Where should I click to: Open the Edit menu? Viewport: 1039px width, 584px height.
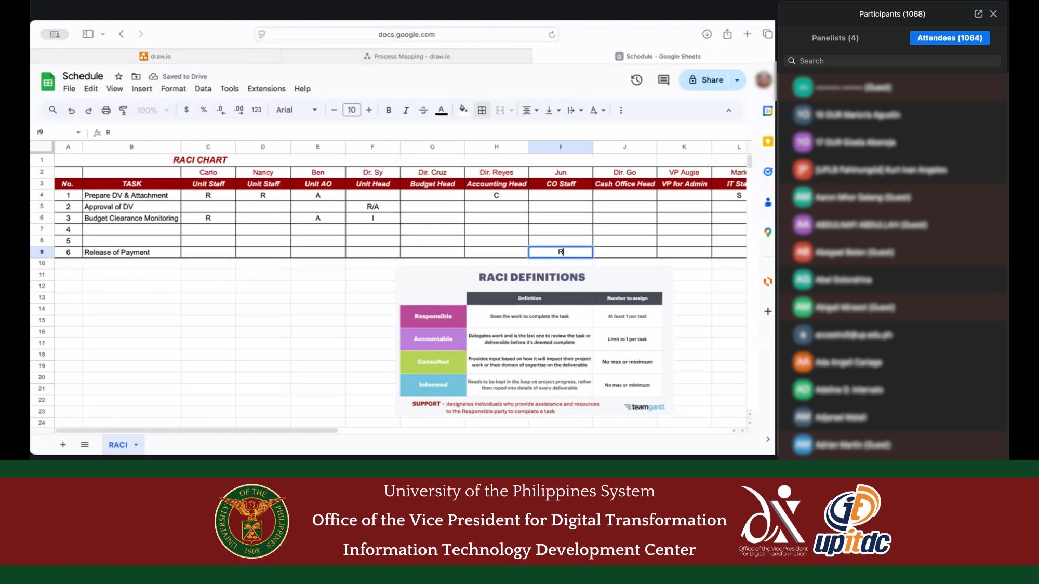(x=91, y=89)
